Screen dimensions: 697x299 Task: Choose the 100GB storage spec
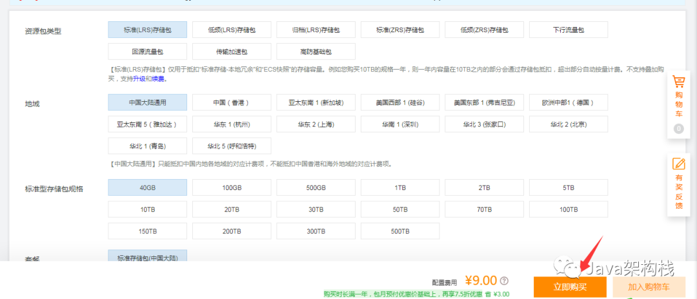click(232, 188)
